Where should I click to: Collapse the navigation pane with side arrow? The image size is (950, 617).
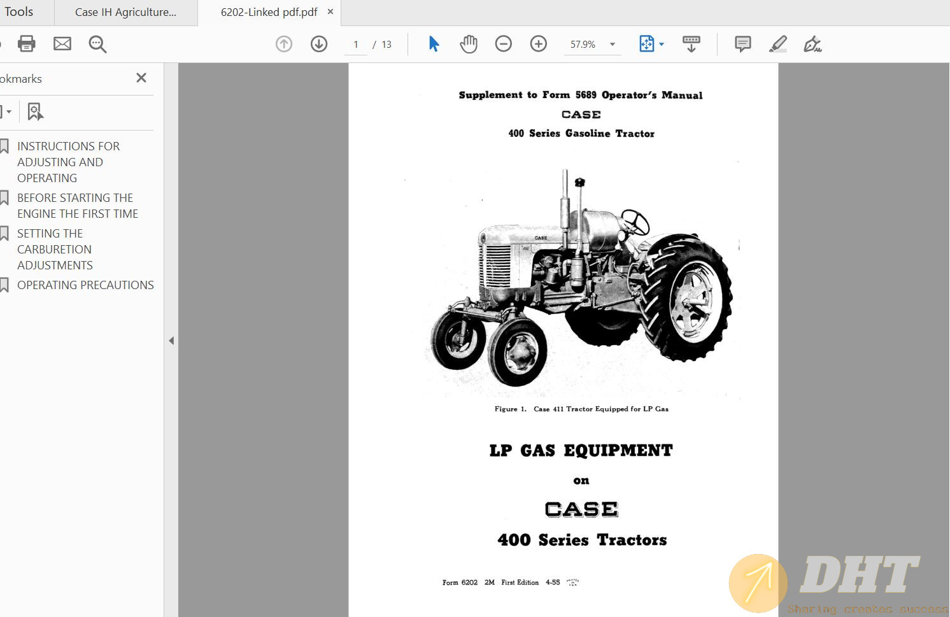171,341
